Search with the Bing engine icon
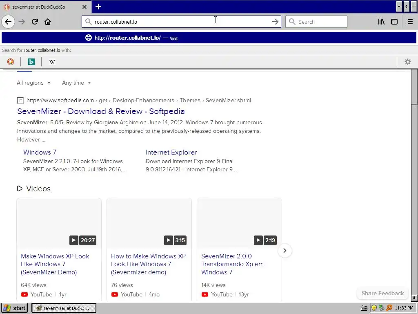 (x=31, y=62)
